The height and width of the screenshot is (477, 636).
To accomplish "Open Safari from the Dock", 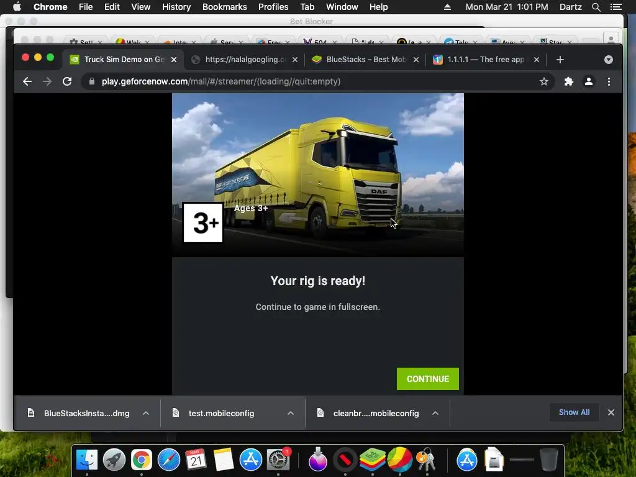I will (169, 460).
